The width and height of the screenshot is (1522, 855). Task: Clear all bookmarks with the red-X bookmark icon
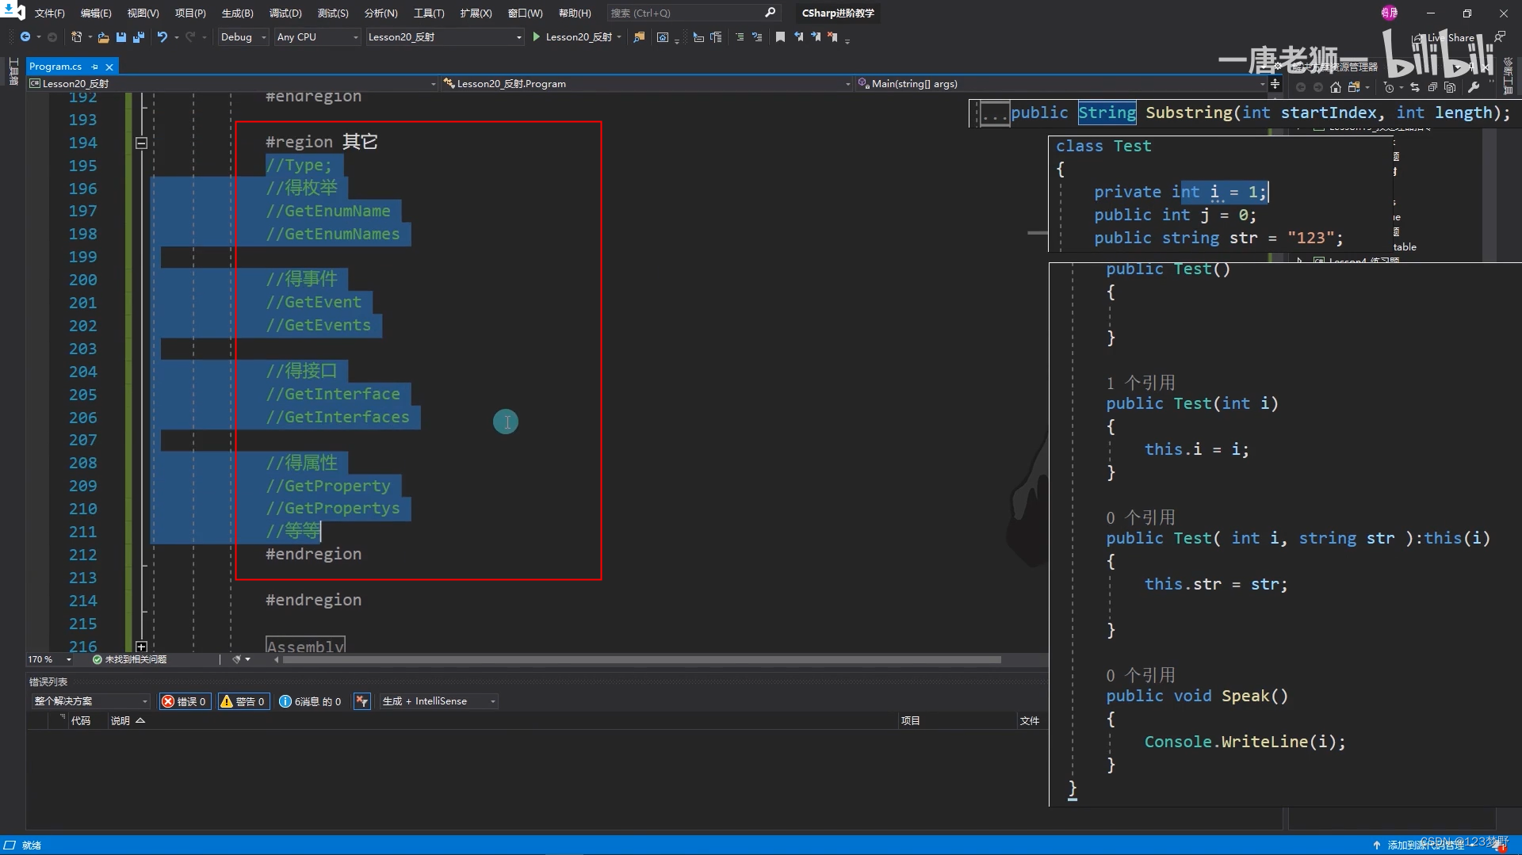click(x=832, y=37)
